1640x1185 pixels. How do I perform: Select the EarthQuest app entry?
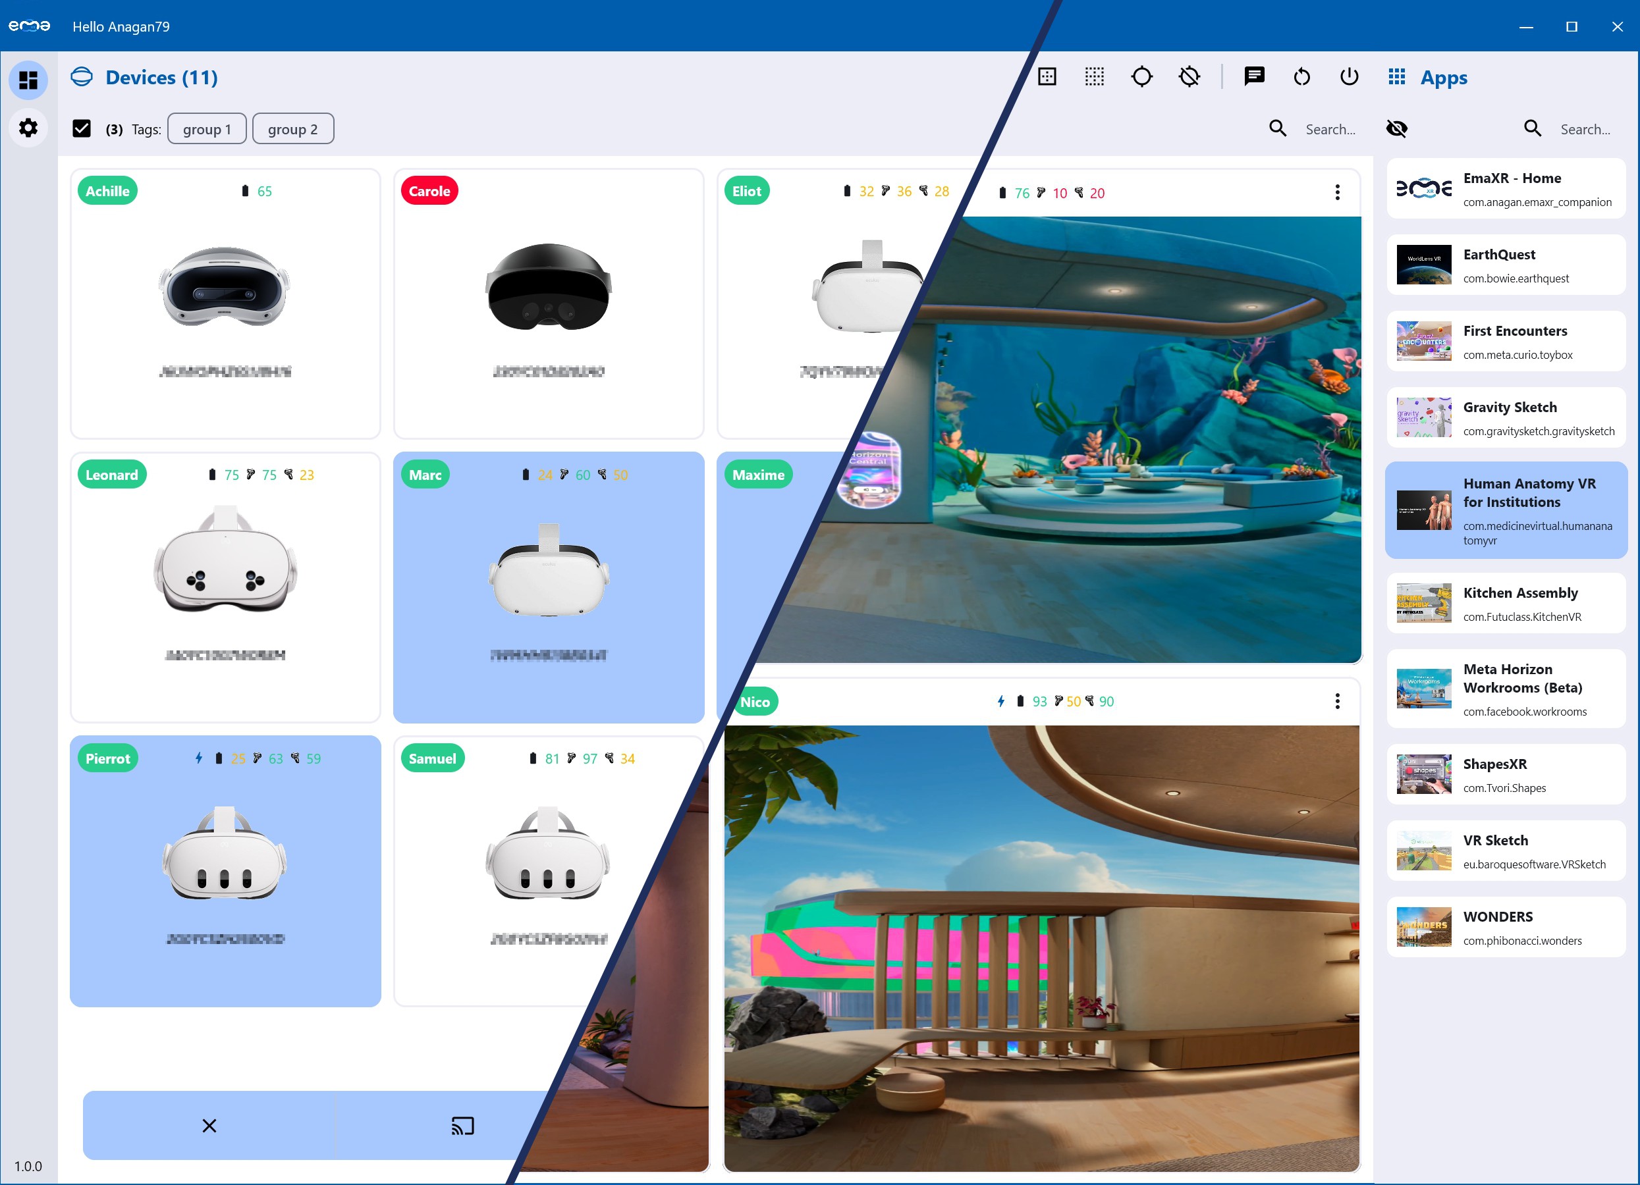[x=1506, y=265]
